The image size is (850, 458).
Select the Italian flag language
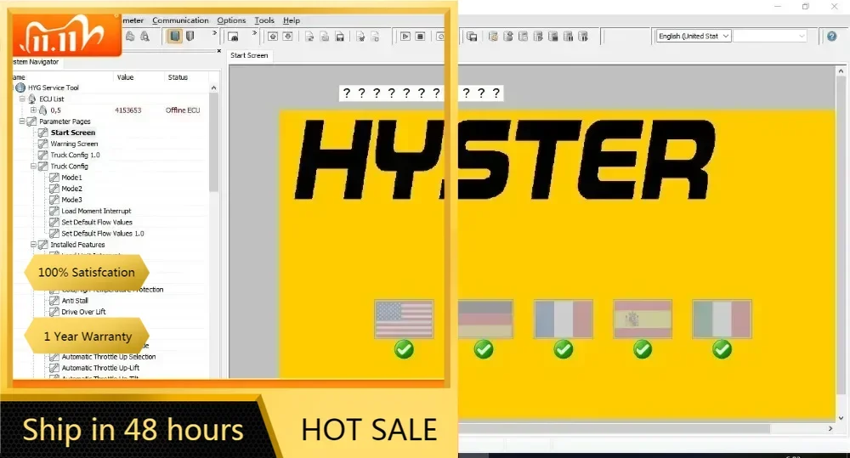click(x=722, y=319)
